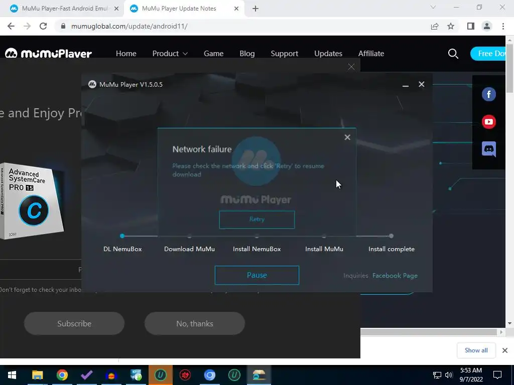Open the network icon in system tray
Image resolution: width=514 pixels, height=385 pixels.
(x=437, y=375)
